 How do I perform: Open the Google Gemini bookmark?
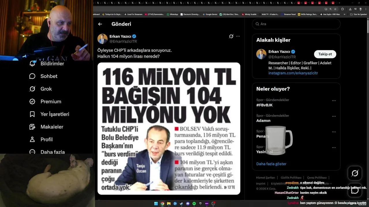pos(210,14)
